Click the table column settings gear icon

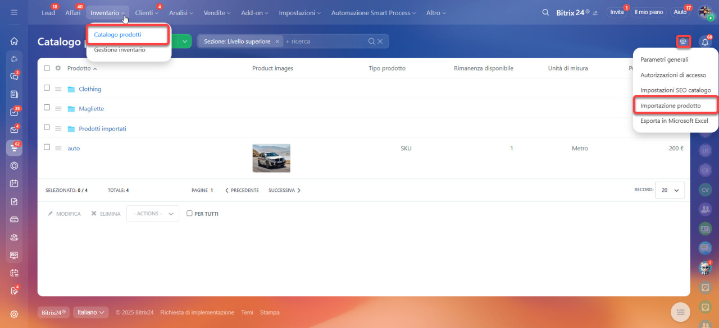pos(58,68)
